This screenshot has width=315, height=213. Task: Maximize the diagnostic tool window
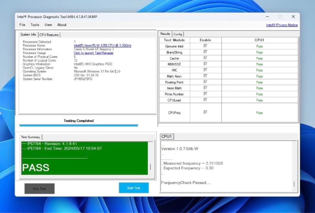280,17
